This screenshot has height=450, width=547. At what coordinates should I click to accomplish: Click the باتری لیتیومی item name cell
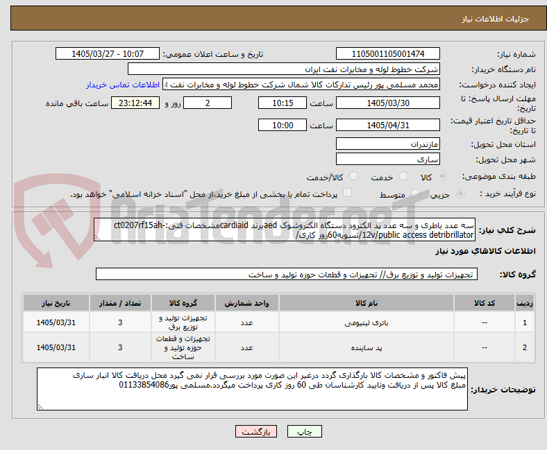[367, 322]
